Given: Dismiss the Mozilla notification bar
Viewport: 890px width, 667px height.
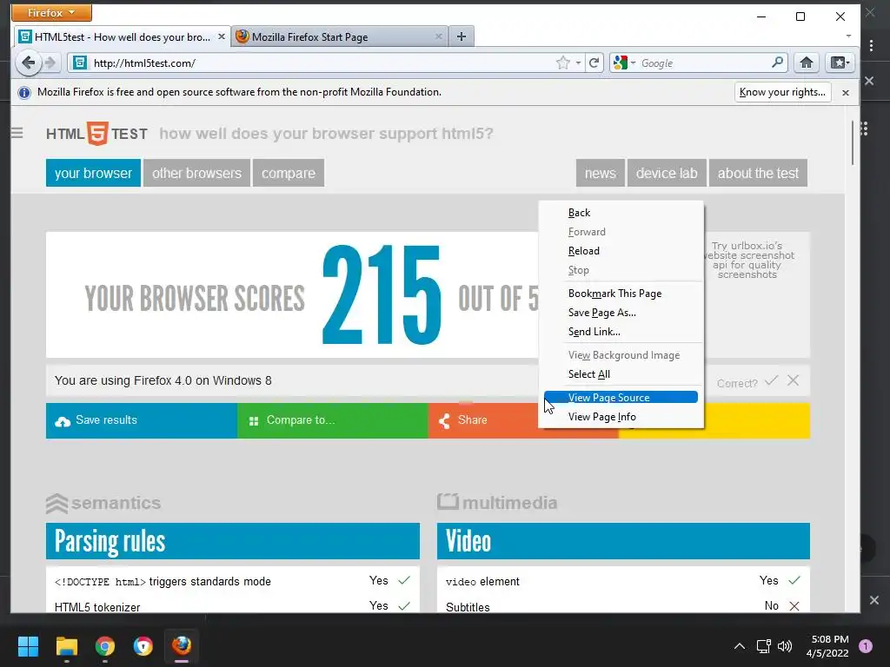Looking at the screenshot, I should click(846, 92).
